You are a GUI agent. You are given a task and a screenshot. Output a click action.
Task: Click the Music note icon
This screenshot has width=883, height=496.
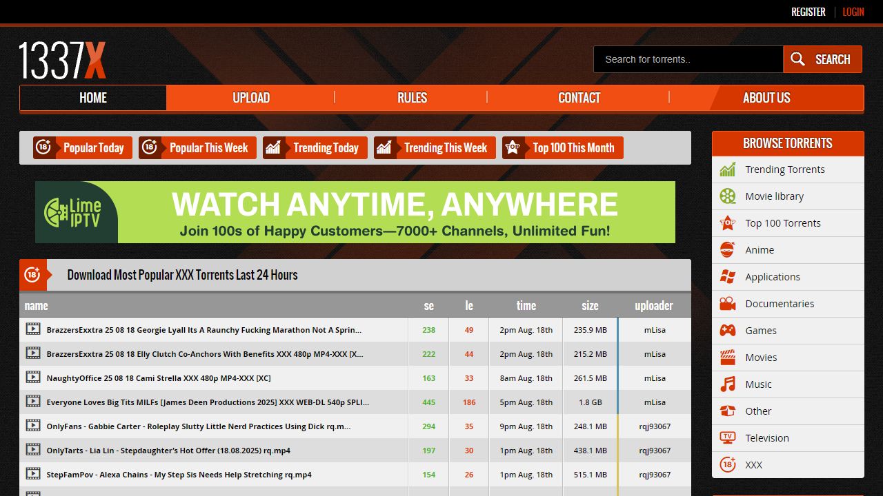728,384
